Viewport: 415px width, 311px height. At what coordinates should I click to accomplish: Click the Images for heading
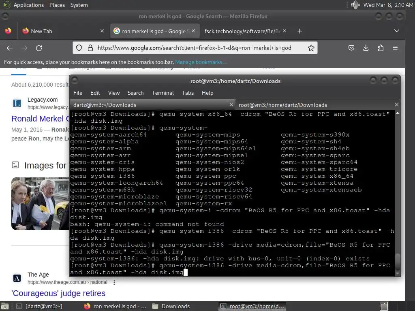45,165
